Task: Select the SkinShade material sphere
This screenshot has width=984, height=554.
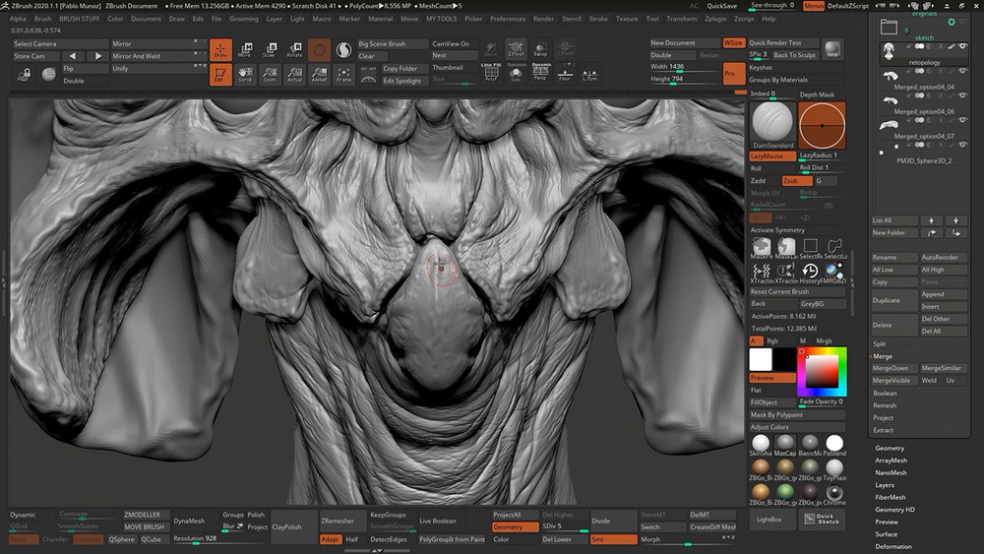Action: [x=761, y=444]
